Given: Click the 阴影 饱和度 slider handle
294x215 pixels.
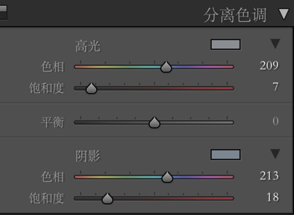Looking at the screenshot, I should [x=107, y=199].
